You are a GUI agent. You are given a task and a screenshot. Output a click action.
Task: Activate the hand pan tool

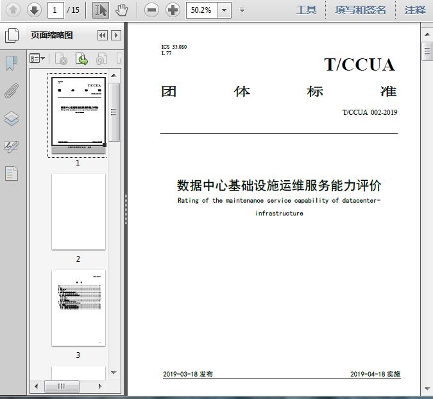coord(121,10)
